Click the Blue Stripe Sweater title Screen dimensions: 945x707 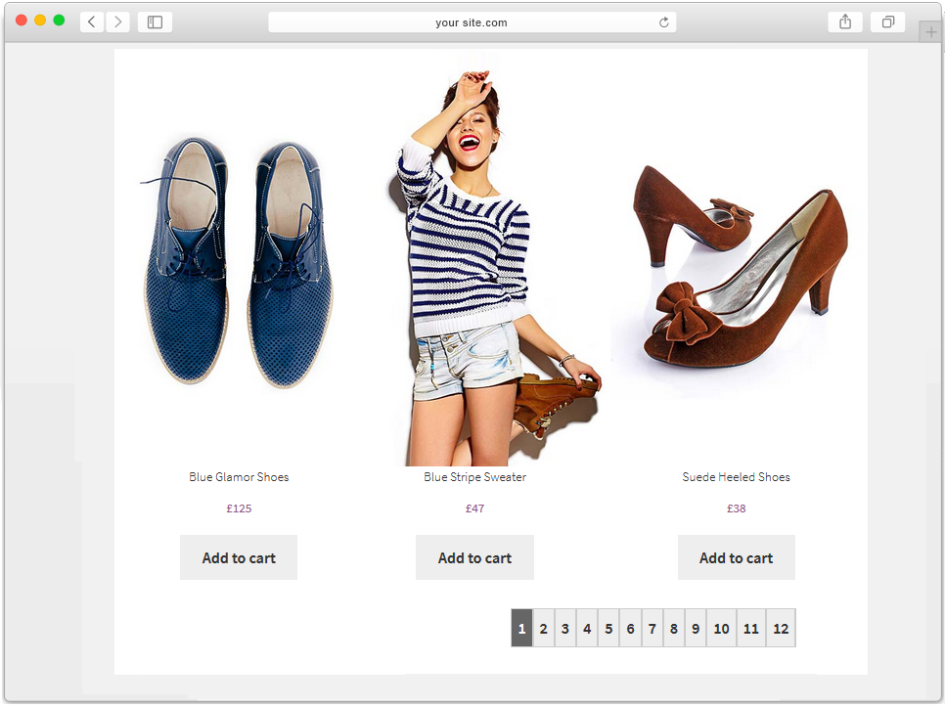pos(474,477)
